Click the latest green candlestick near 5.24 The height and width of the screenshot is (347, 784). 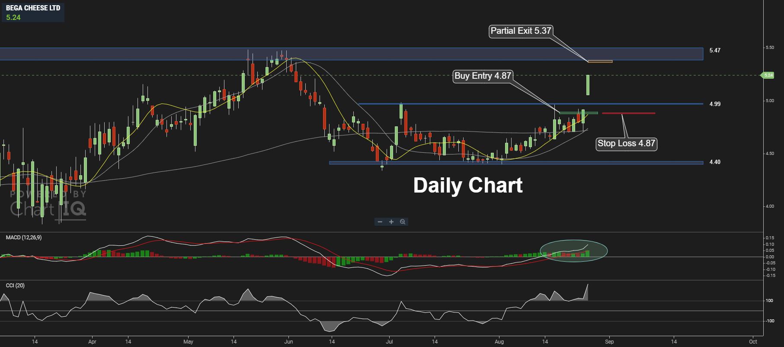[588, 85]
